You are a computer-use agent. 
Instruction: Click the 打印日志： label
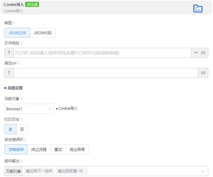pos(13,119)
